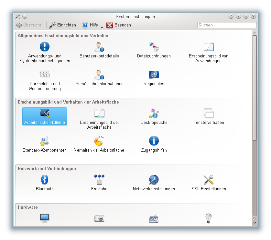Open Kurzbefehle und Gestensteuerung
271x240 pixels.
click(x=45, y=80)
